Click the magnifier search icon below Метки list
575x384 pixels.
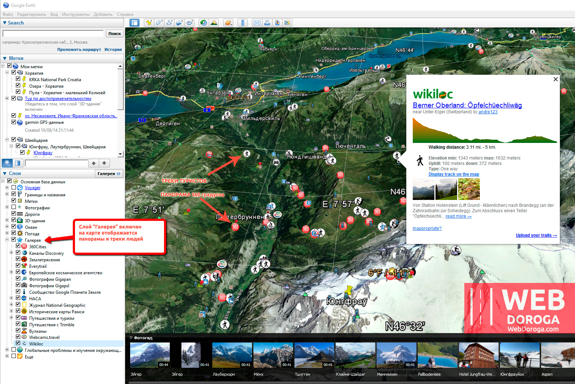tap(7, 163)
